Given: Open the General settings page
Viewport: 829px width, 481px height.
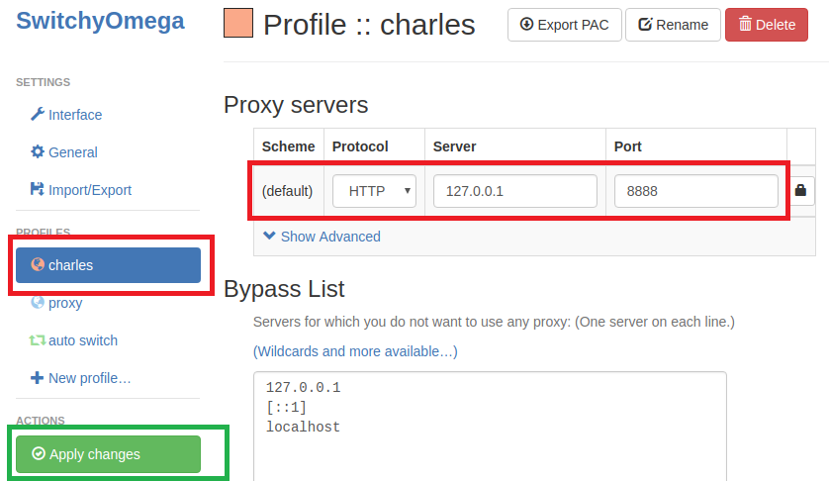Looking at the screenshot, I should pos(64,151).
